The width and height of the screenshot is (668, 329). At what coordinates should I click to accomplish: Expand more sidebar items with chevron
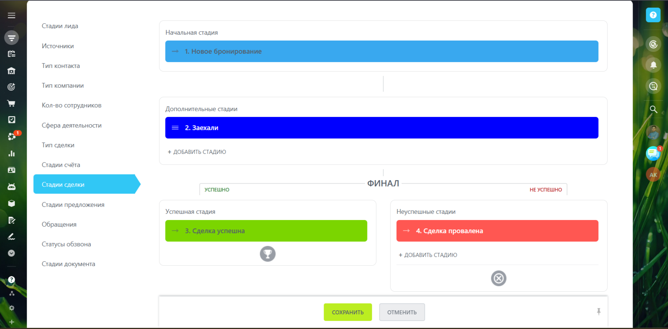pyautogui.click(x=12, y=253)
